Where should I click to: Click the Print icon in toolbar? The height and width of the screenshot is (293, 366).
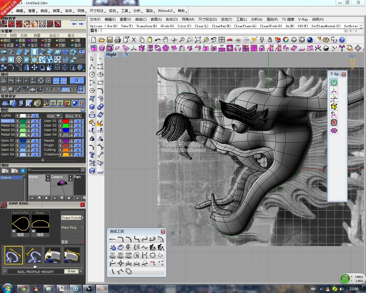(118, 40)
